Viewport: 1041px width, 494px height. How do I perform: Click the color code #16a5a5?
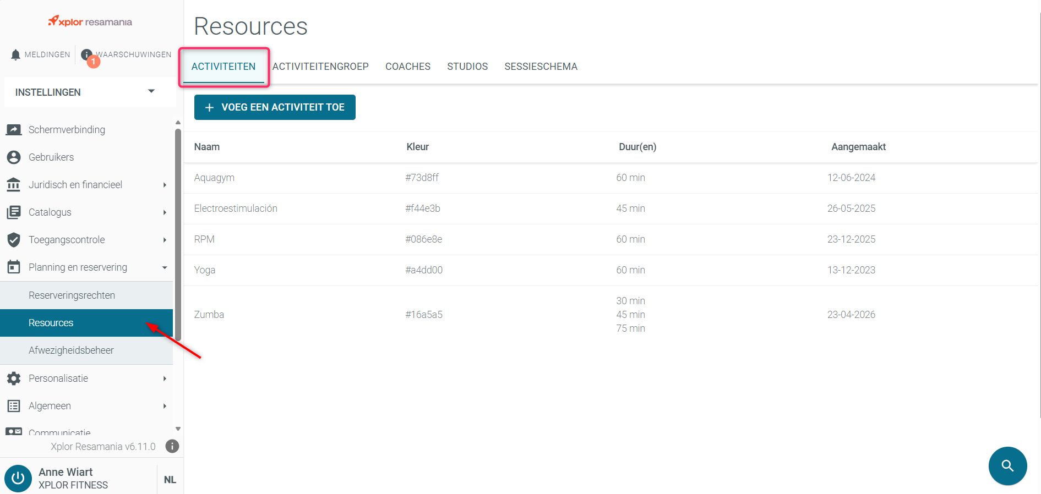[x=424, y=315]
